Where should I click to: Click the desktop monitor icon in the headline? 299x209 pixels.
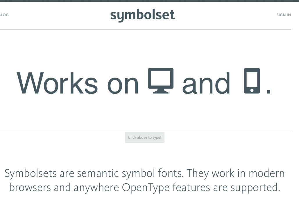point(161,81)
